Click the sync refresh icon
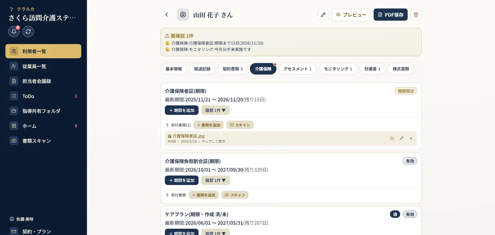495x235 pixels. pyautogui.click(x=28, y=31)
